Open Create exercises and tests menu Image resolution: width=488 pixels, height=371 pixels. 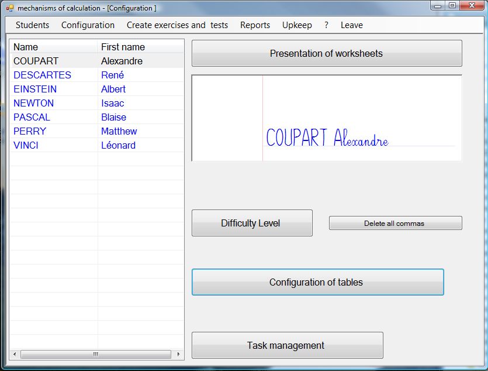point(177,25)
